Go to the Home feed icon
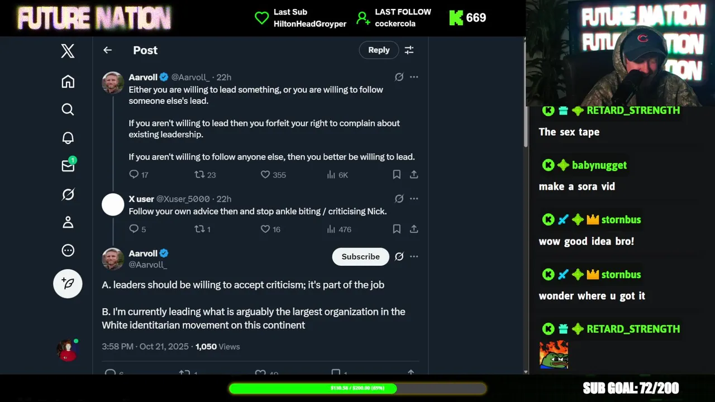 coord(68,82)
